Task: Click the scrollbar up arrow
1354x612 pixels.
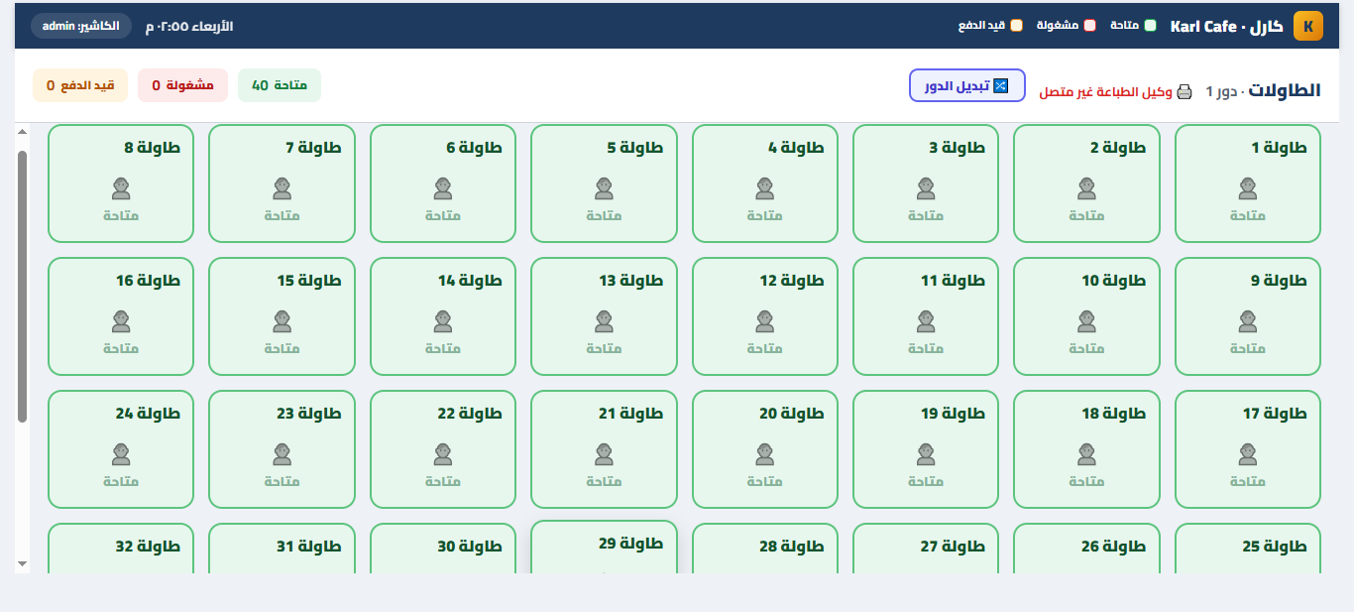Action: coord(22,133)
